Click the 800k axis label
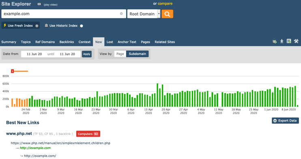The height and width of the screenshot is (159, 301). coord(6,76)
